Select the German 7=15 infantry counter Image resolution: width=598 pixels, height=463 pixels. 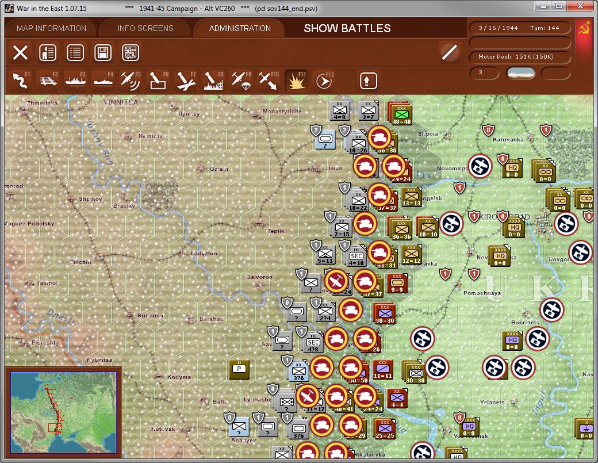click(342, 228)
